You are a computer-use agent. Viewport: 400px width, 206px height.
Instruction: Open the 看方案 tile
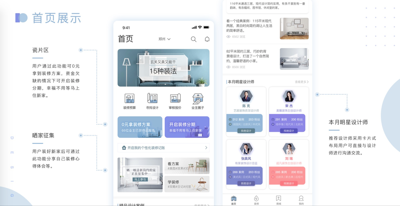pyautogui.click(x=187, y=166)
